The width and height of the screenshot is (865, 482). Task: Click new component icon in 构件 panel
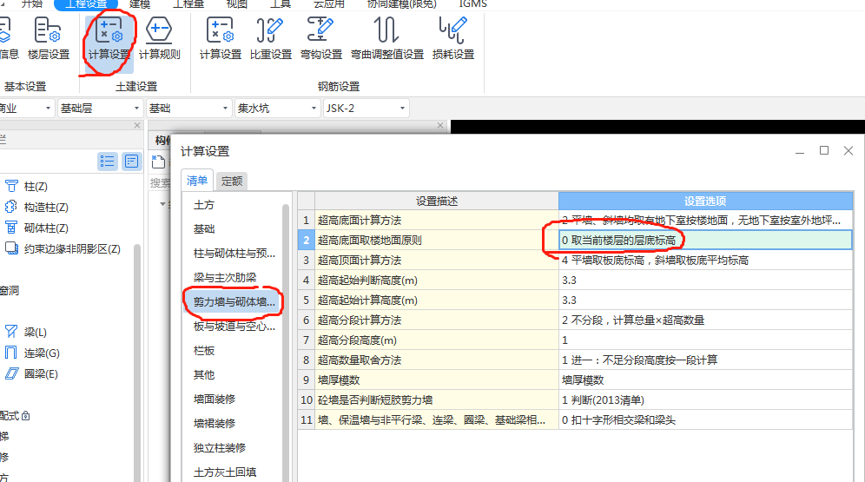158,162
